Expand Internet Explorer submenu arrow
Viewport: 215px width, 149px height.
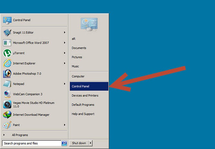(64, 63)
